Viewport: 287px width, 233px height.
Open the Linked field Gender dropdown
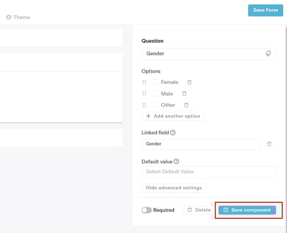[x=201, y=144]
